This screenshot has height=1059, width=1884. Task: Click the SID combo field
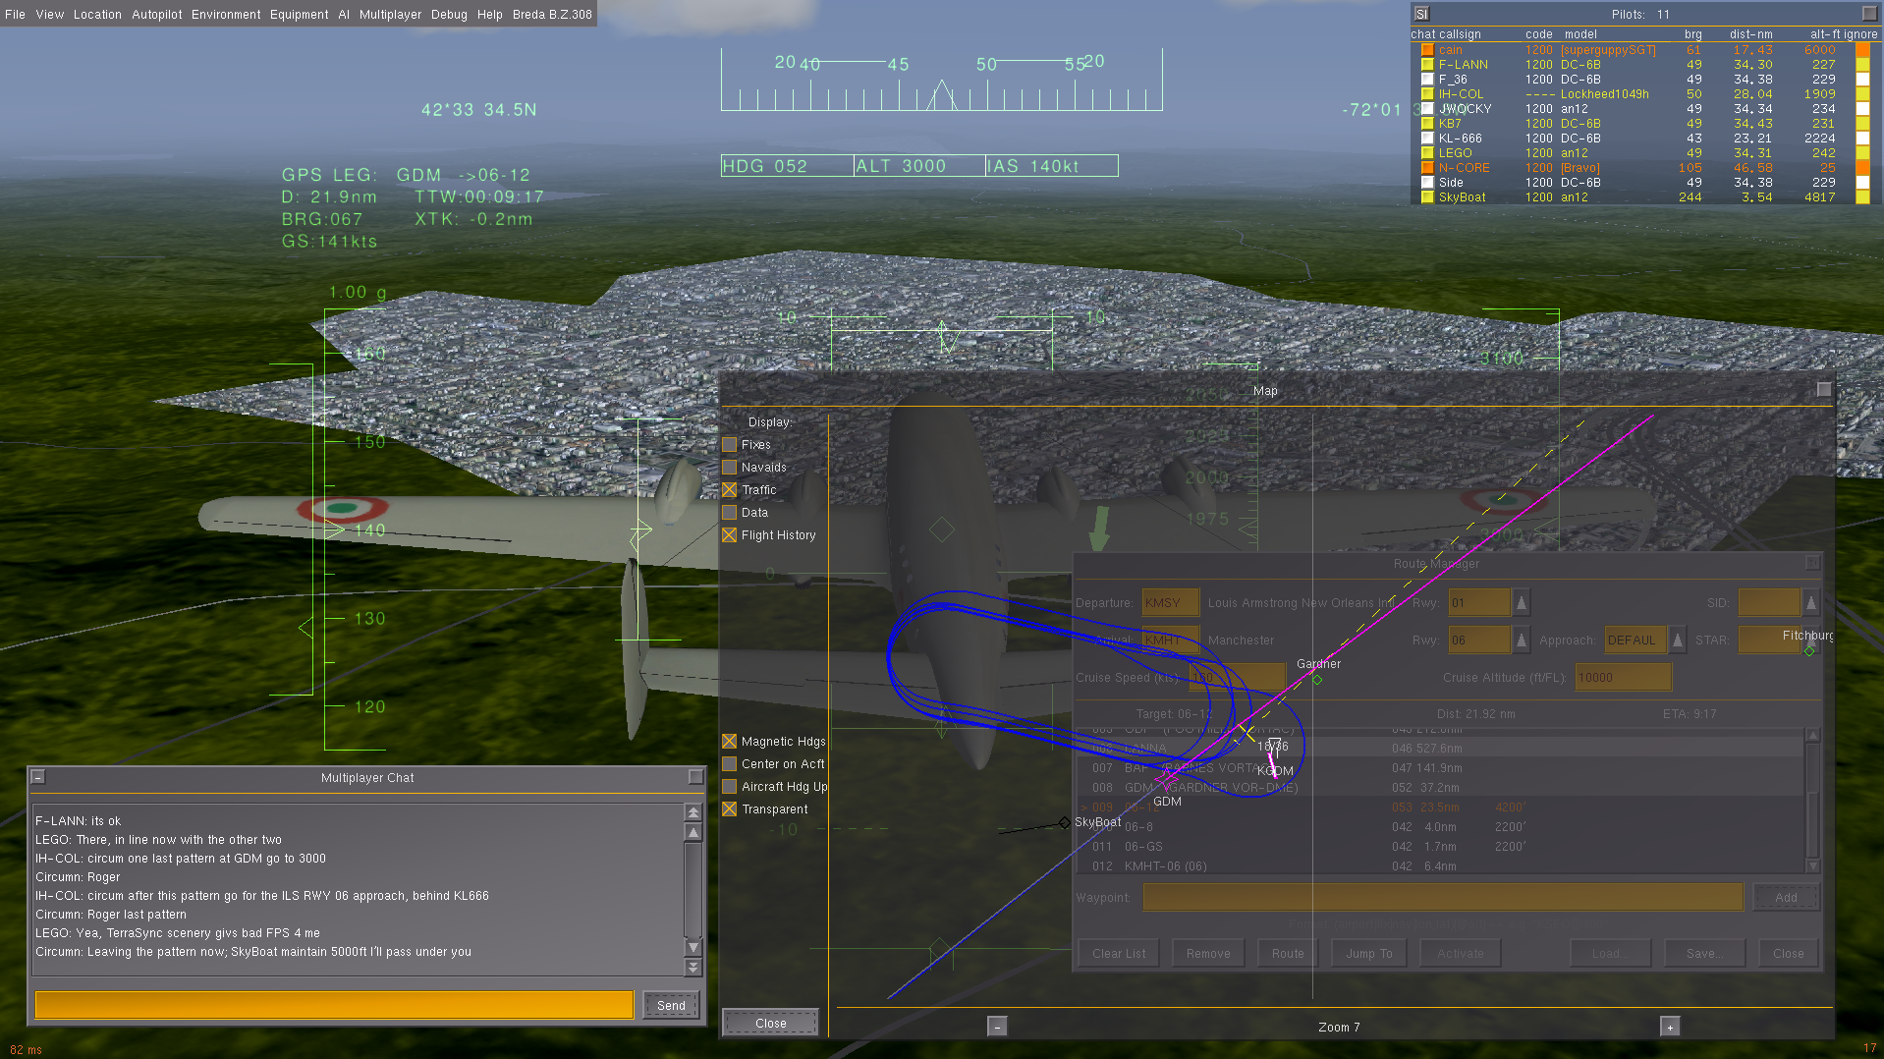pyautogui.click(x=1769, y=602)
